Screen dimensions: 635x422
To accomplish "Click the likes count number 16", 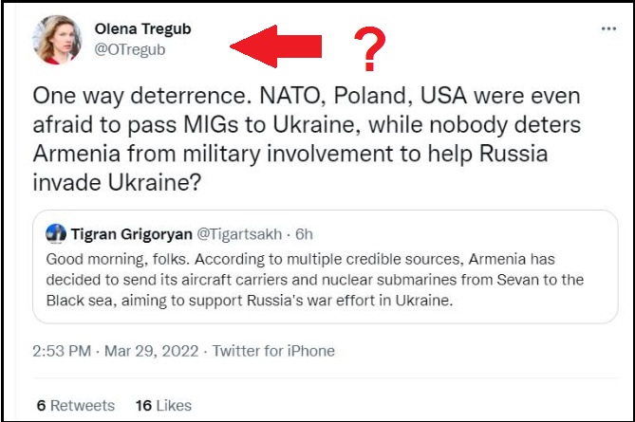I will tap(143, 406).
